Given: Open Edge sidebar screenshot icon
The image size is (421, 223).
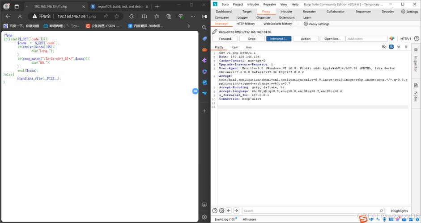Looking at the screenshot, I should coord(204,205).
